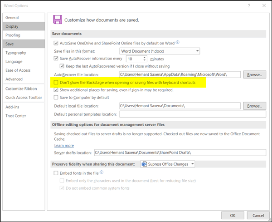Click the AutoSave info icon

(178, 43)
